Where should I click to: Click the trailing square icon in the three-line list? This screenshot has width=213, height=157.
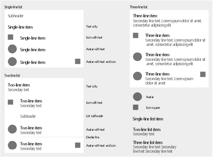click(203, 74)
